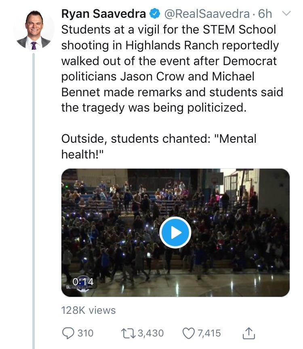303x349 pixels.
Task: Click the Ryan Saavedra display name
Action: coord(103,14)
